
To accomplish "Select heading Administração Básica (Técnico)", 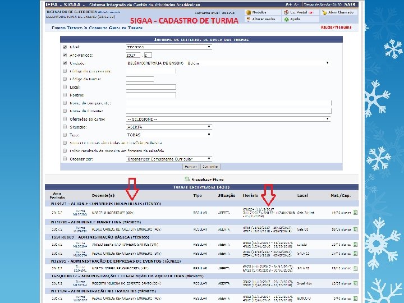I will tap(100, 237).
